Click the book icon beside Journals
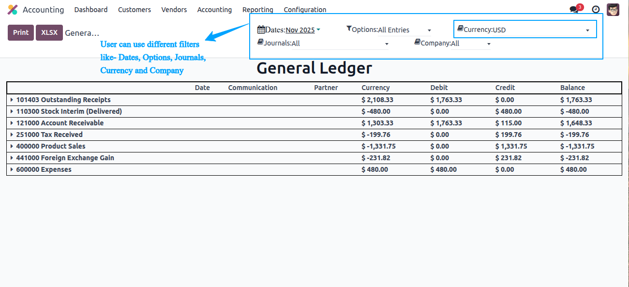629x287 pixels. tap(260, 42)
